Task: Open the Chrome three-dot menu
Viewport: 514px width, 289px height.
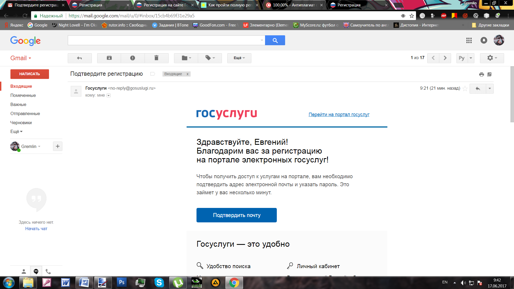Action: (x=508, y=16)
